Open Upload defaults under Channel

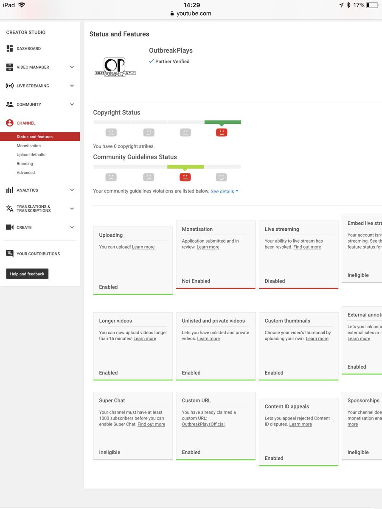(x=31, y=155)
